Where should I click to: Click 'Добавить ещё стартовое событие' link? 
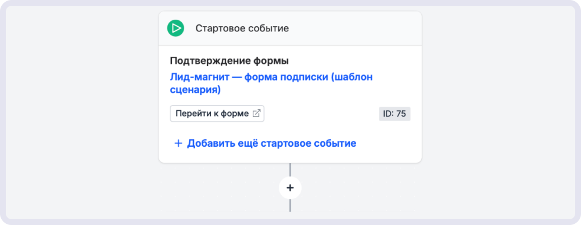(x=266, y=143)
